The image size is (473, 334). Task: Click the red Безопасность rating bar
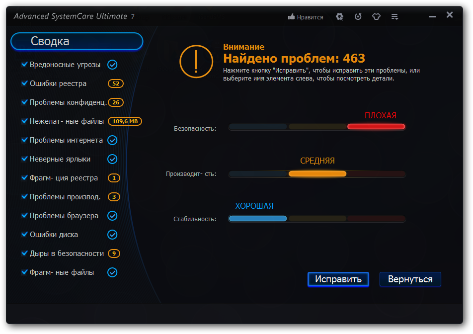point(376,127)
